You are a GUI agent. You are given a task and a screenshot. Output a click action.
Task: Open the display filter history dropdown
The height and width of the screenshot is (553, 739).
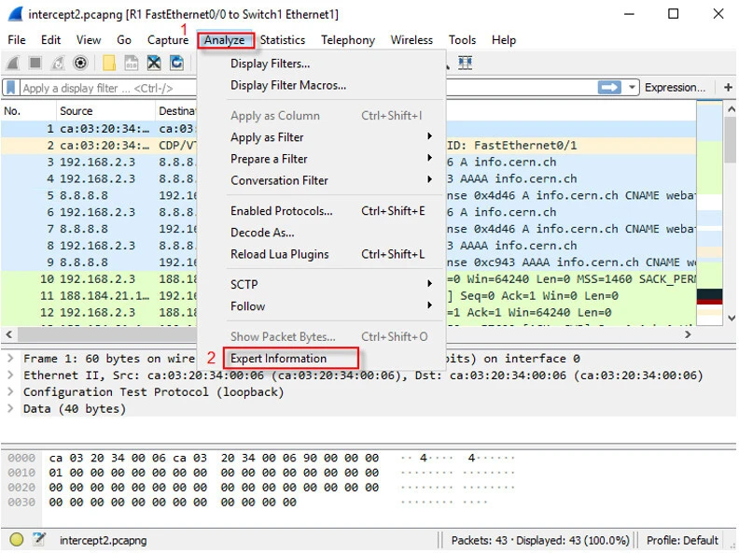pos(633,88)
